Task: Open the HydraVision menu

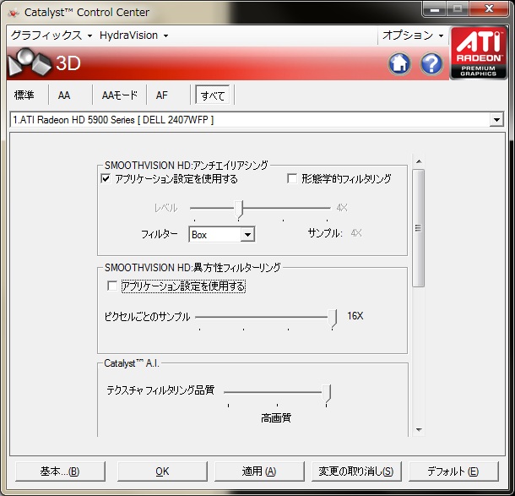Action: [134, 35]
